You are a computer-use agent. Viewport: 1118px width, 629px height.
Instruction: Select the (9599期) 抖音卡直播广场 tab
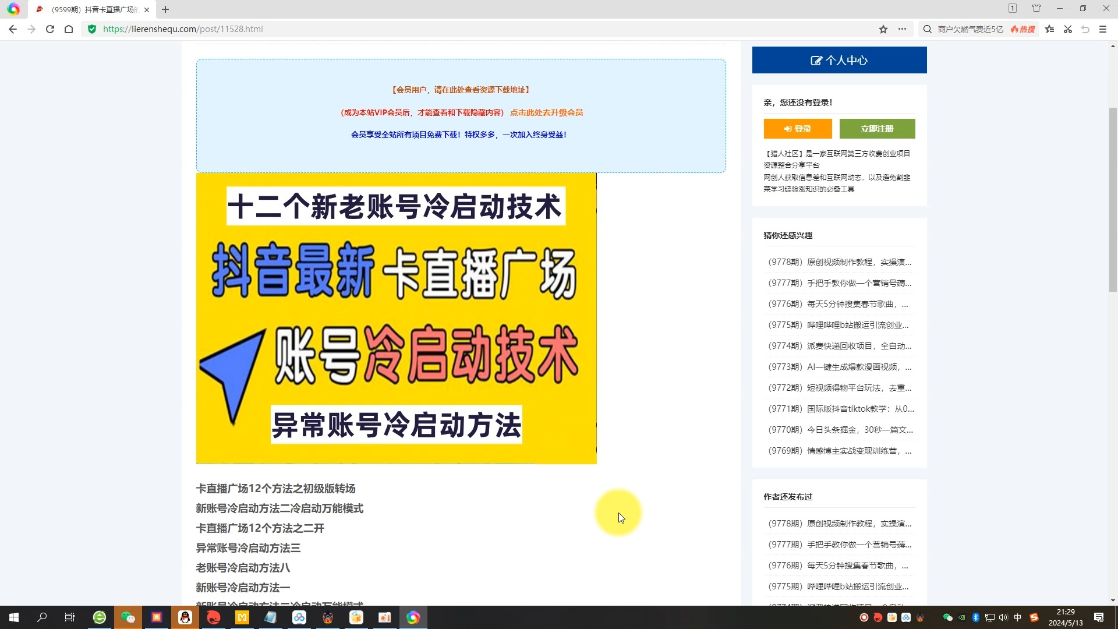pos(92,9)
